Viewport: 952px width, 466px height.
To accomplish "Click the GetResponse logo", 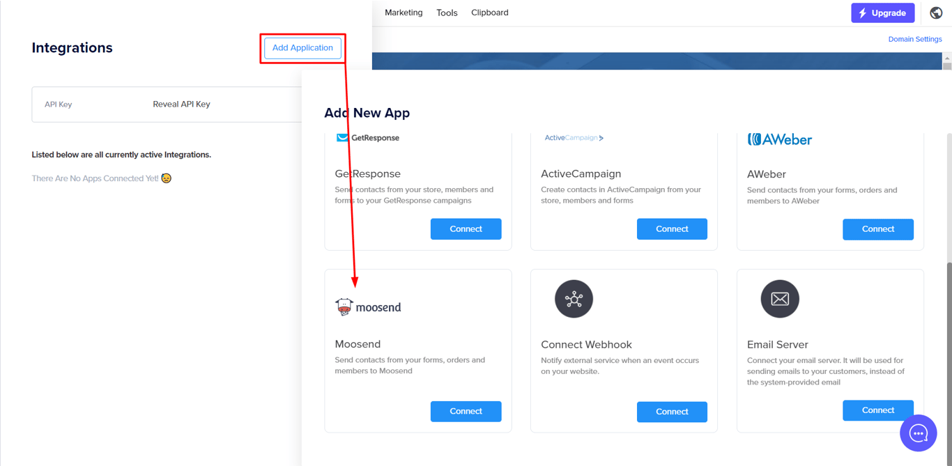I will [x=367, y=138].
